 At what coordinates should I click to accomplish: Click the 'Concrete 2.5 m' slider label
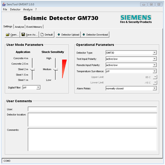(20, 64)
